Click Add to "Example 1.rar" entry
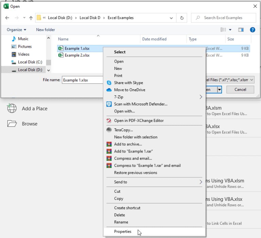Viewport: 261px width, 238px height. coord(133,152)
